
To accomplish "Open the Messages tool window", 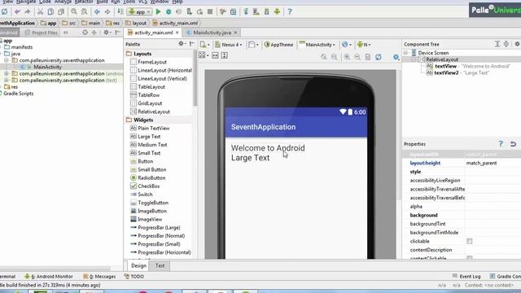I will (99, 277).
